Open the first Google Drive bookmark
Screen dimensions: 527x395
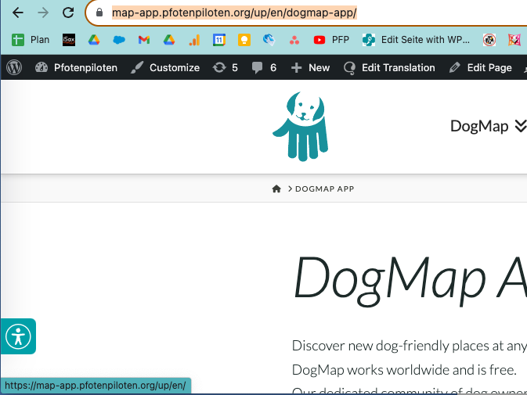(94, 40)
